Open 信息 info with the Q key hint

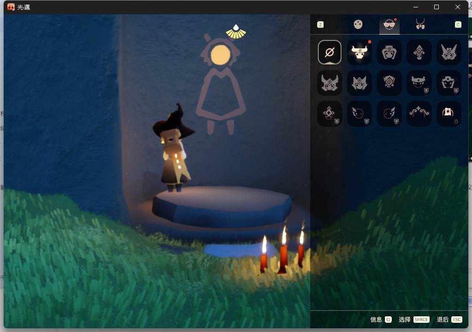381,320
